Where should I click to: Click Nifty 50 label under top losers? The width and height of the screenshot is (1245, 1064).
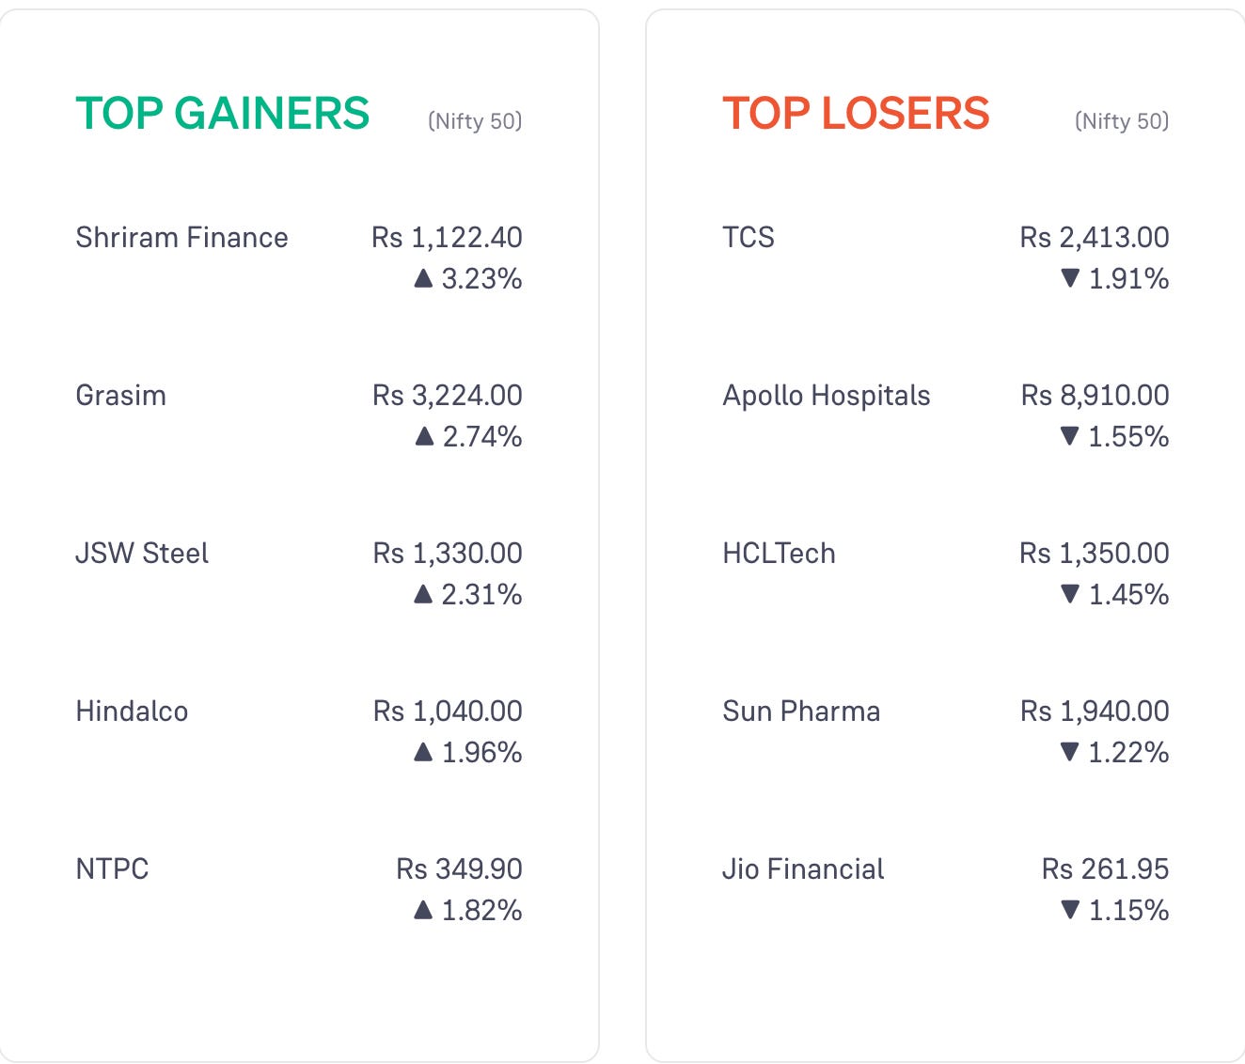click(x=1122, y=121)
